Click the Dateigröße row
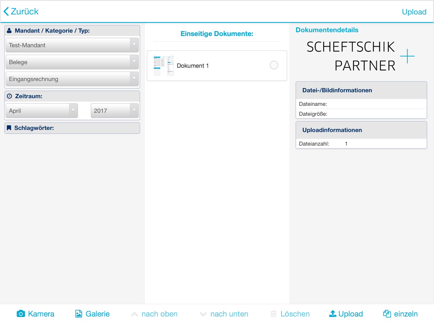This screenshot has width=434, height=325. pyautogui.click(x=361, y=114)
